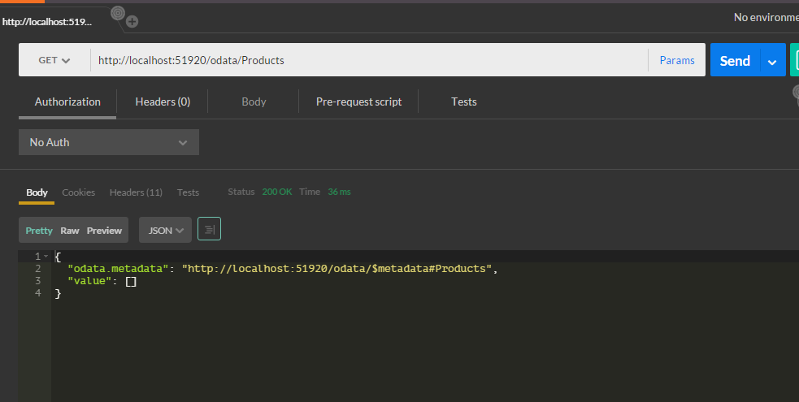Image resolution: width=799 pixels, height=402 pixels.
Task: Click the request URL input field
Action: coord(366,60)
